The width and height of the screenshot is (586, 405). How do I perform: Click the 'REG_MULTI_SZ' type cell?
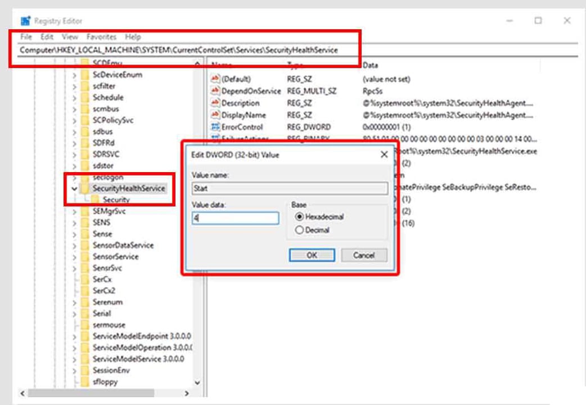[312, 91]
